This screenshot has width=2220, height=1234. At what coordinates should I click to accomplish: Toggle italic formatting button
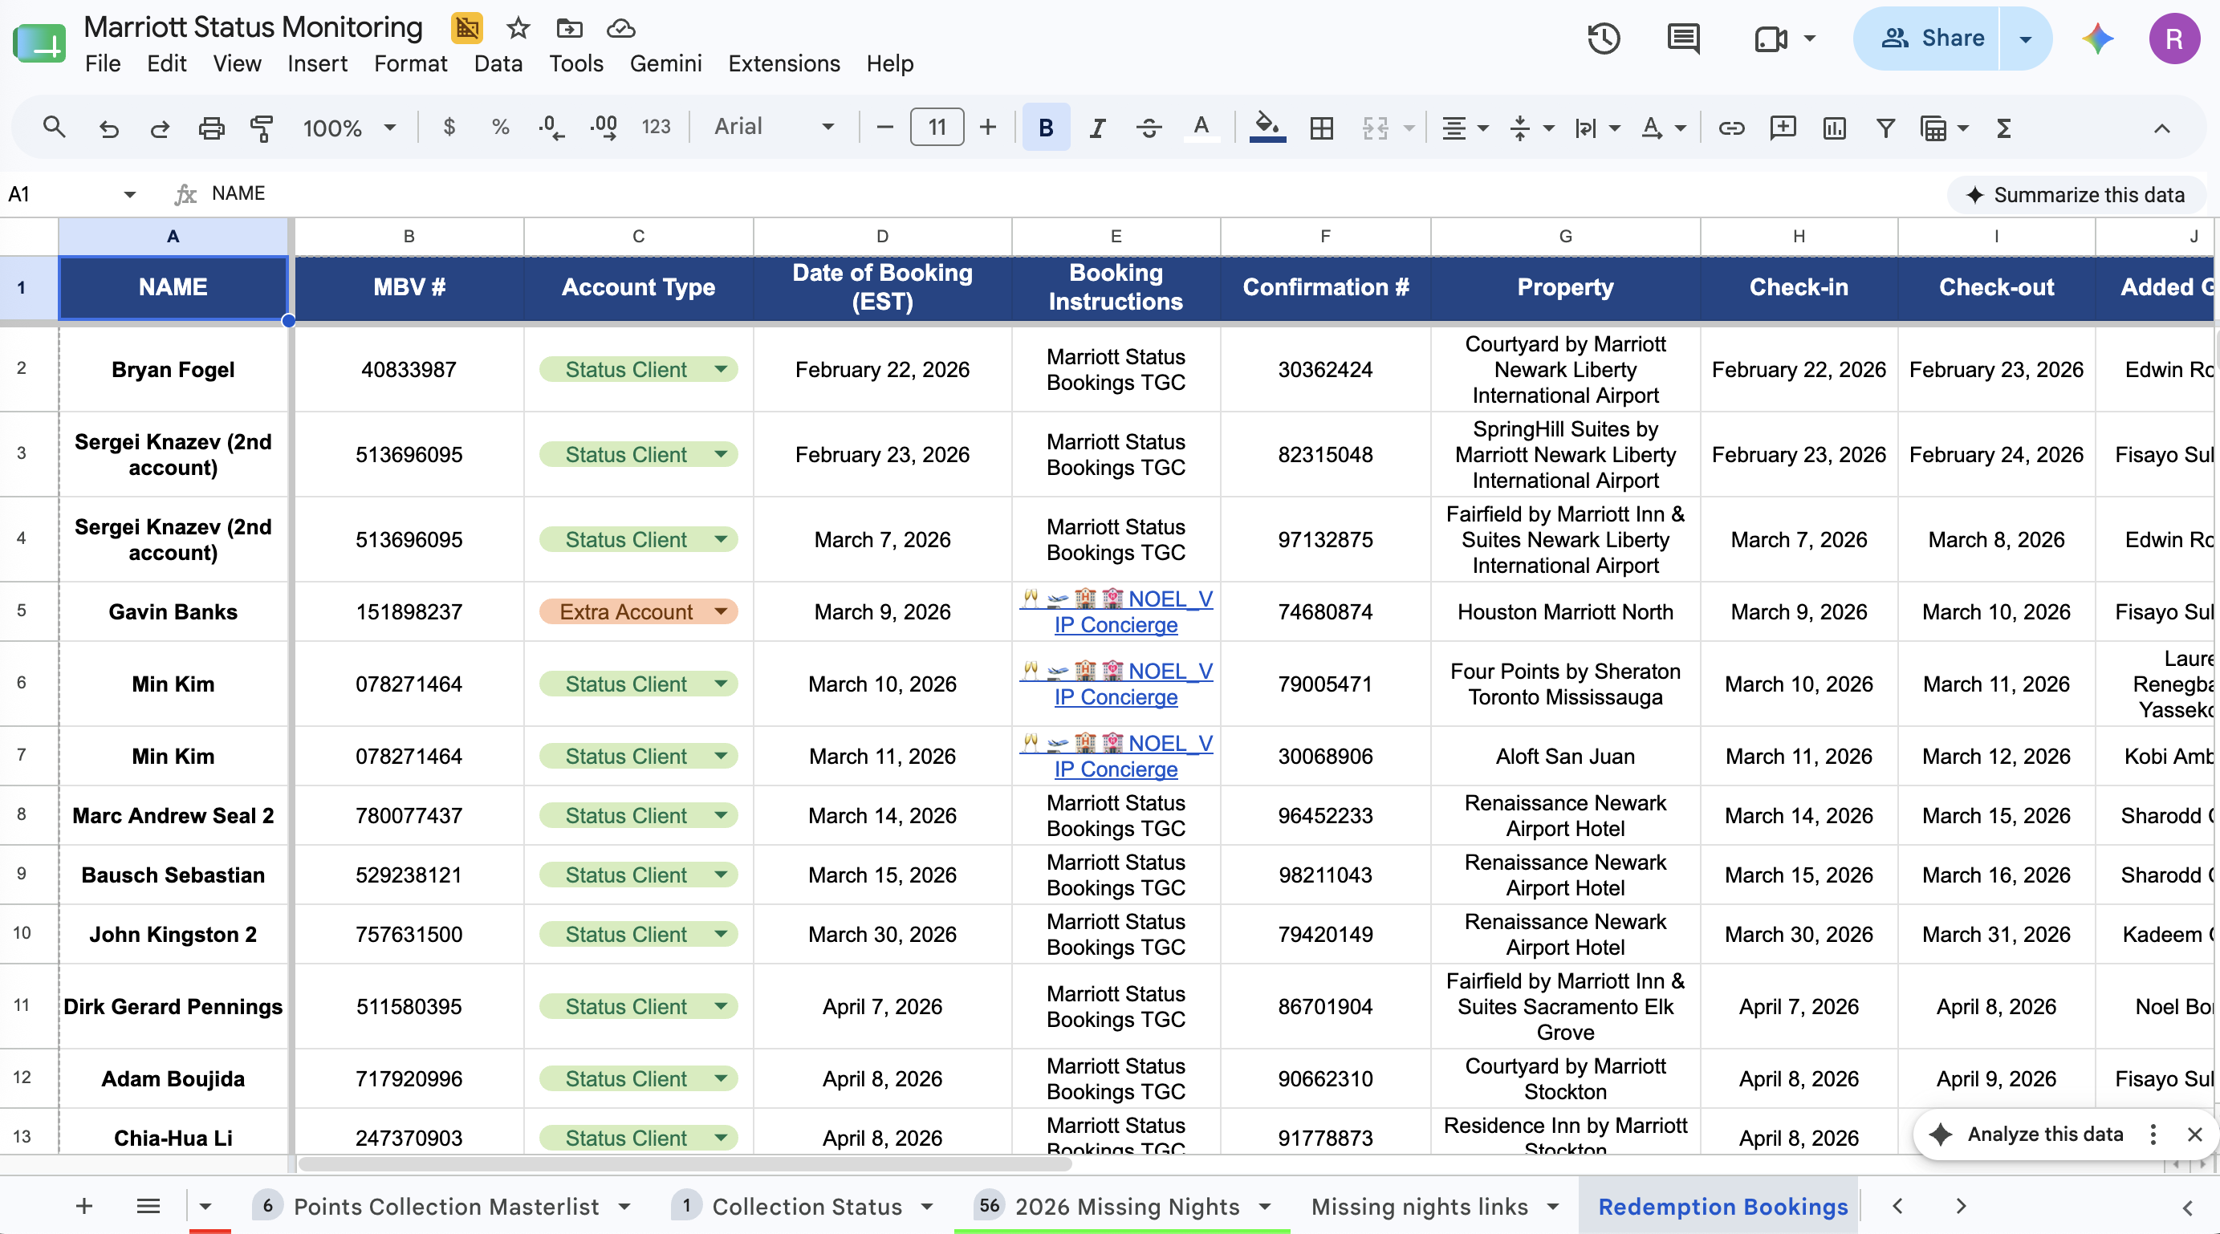[x=1096, y=128]
